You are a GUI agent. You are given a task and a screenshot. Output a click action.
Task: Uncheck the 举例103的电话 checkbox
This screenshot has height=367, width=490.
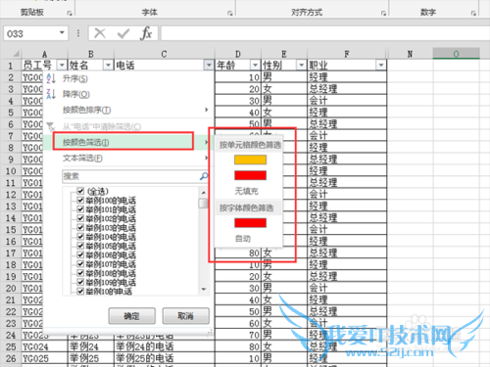(x=80, y=227)
